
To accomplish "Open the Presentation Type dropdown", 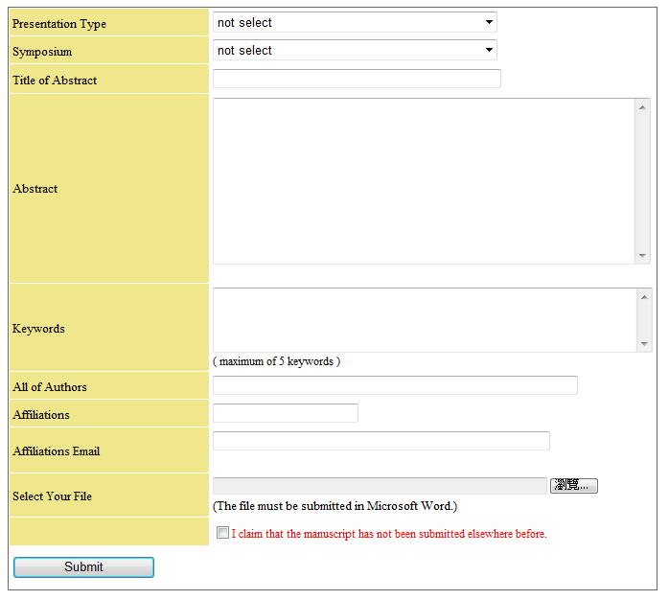I will [354, 22].
